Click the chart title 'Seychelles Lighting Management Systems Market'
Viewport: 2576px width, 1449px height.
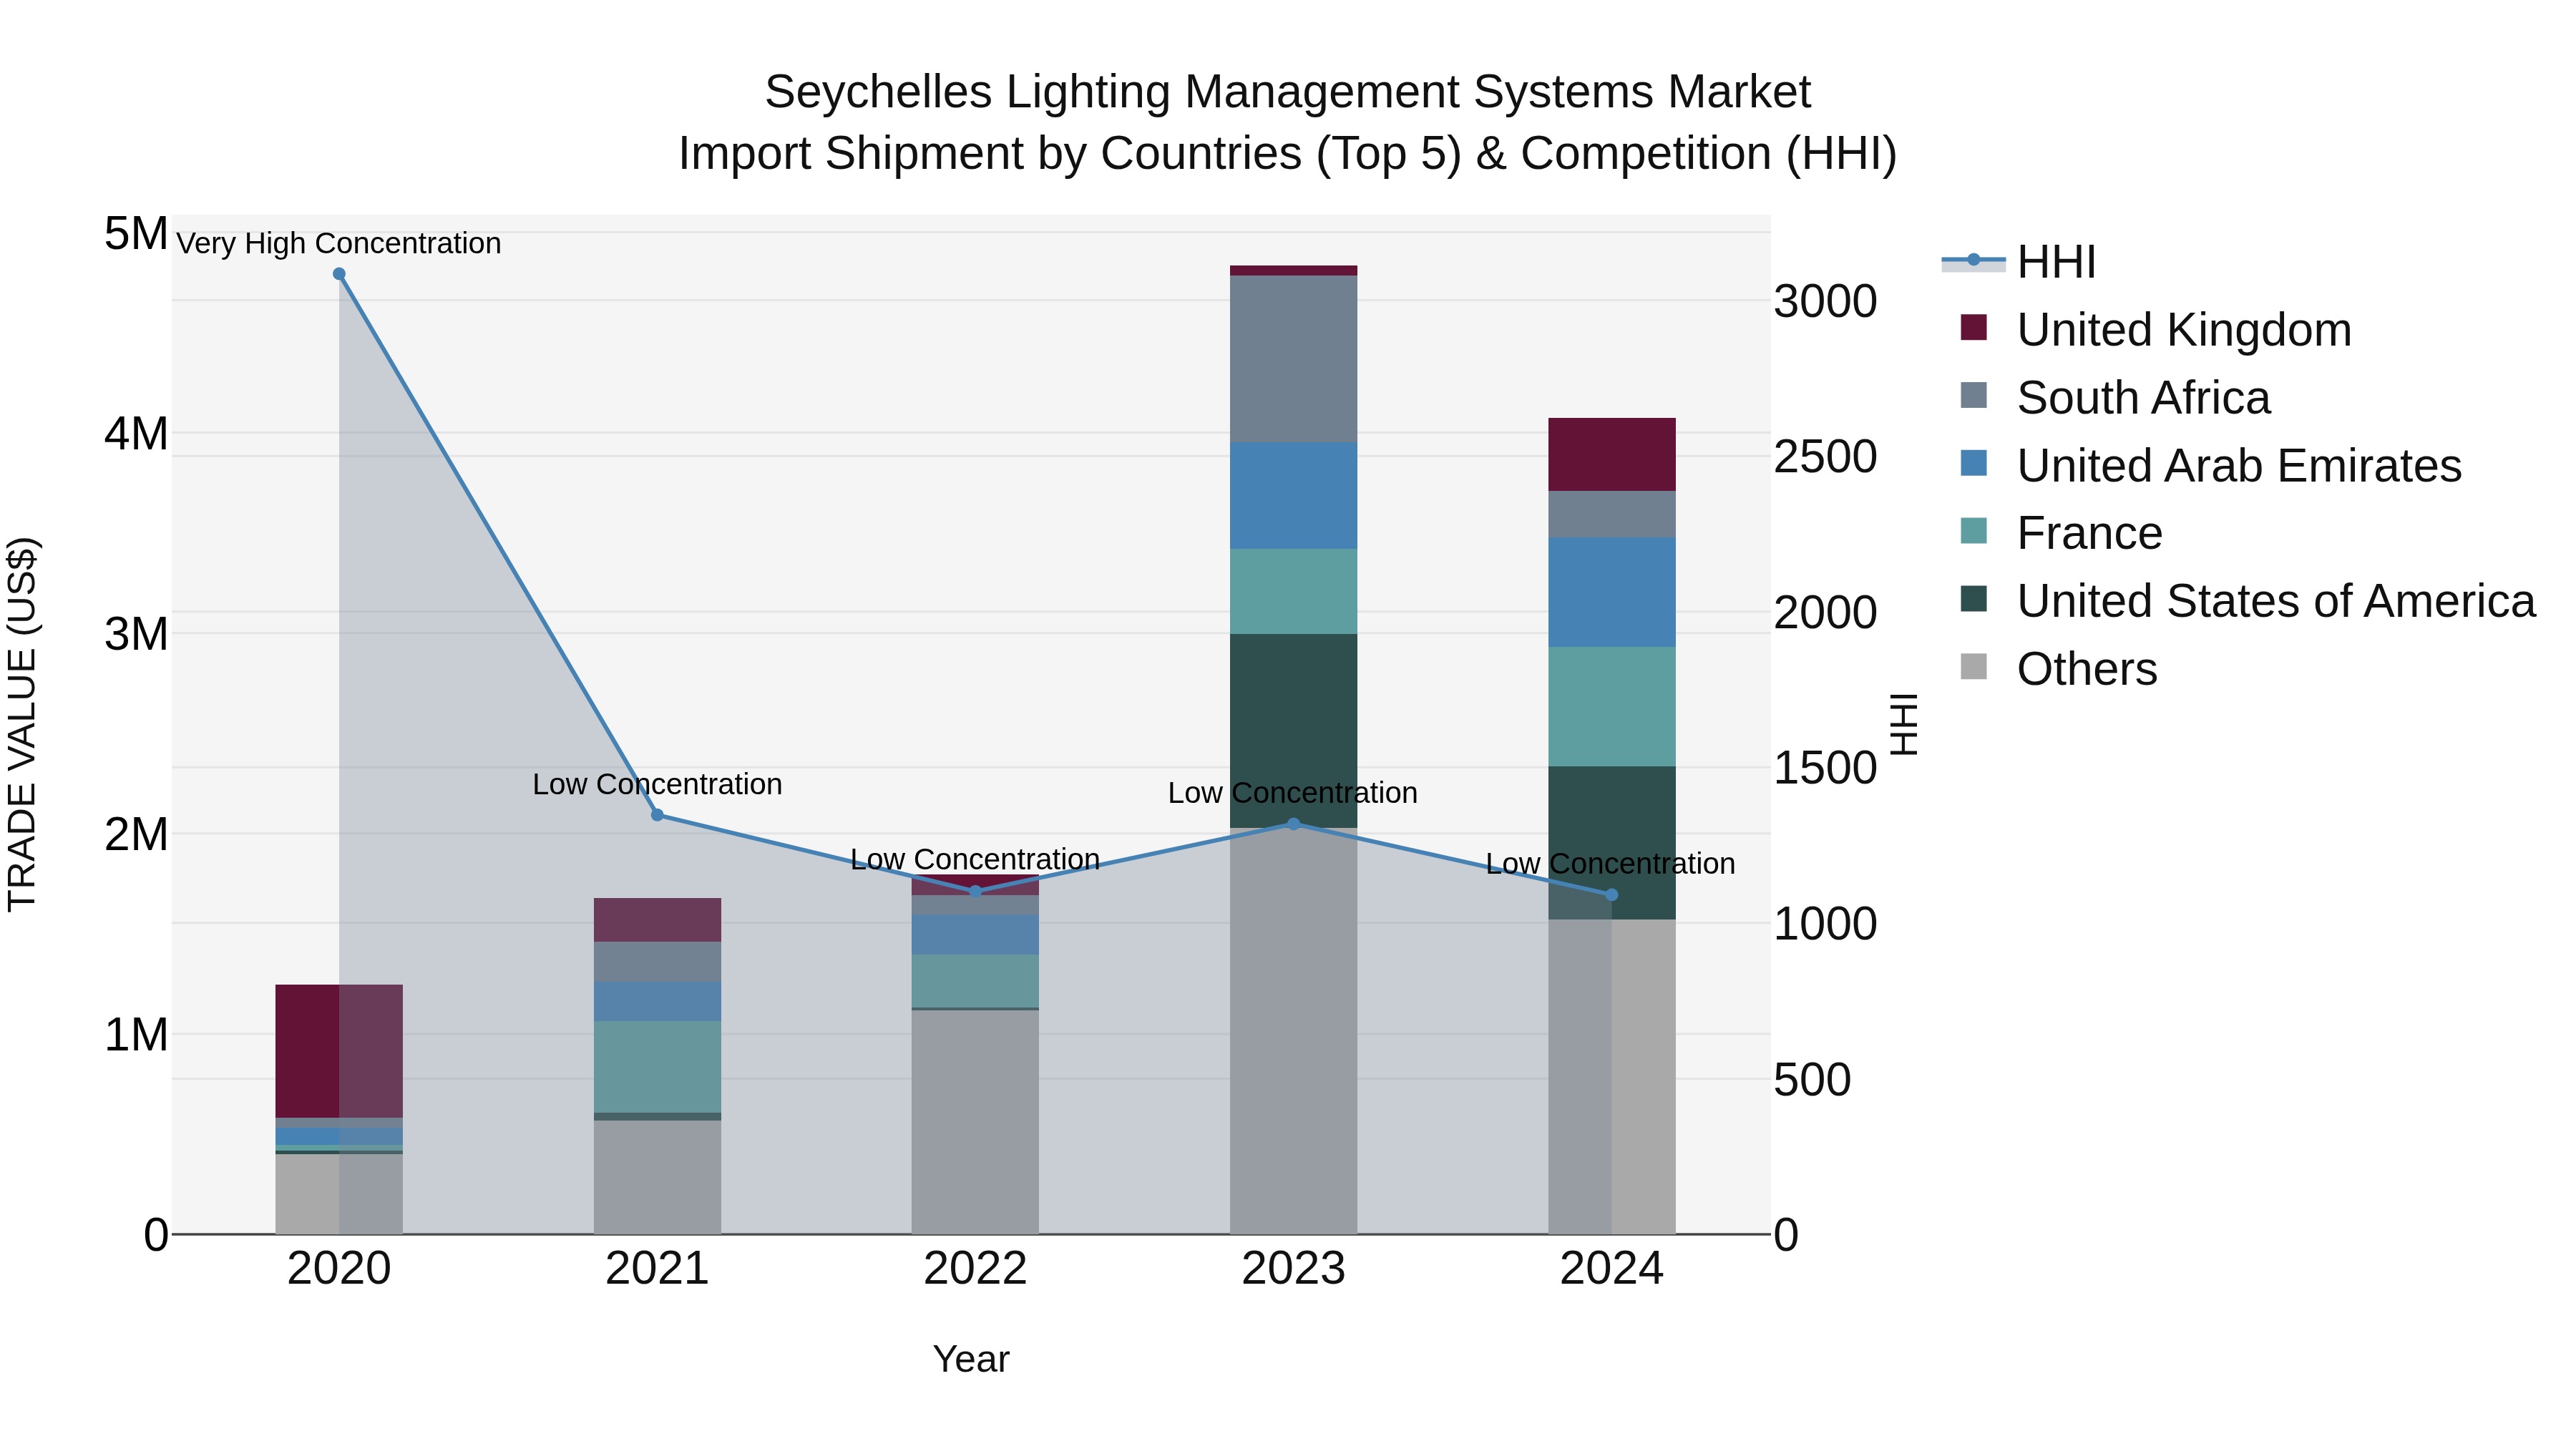pyautogui.click(x=1288, y=92)
